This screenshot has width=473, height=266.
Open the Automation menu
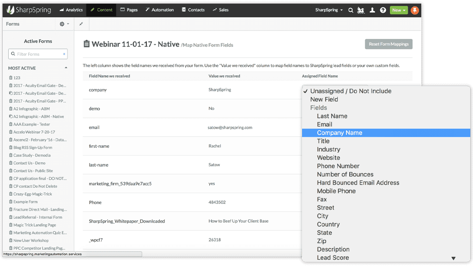pyautogui.click(x=159, y=10)
